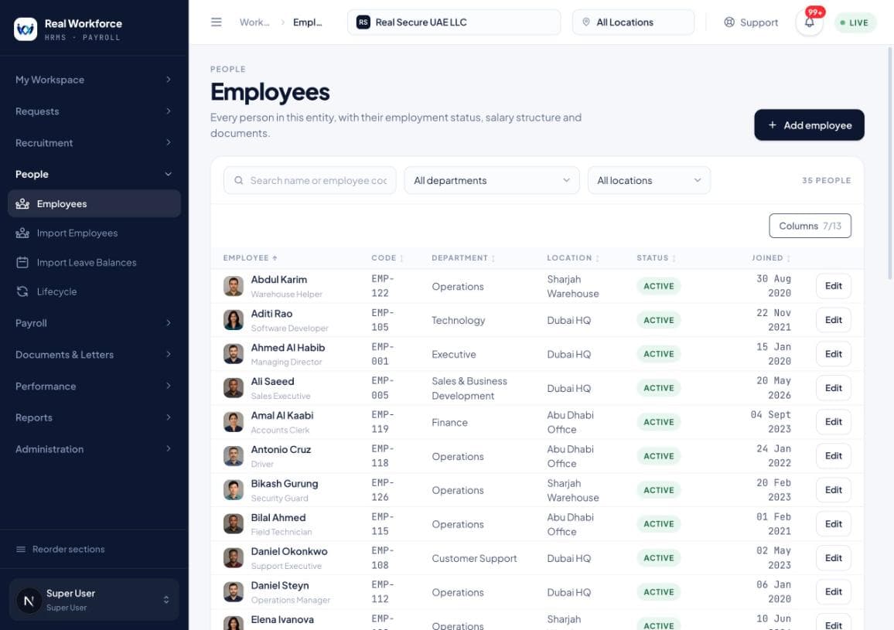Viewport: 894px width, 630px height.
Task: Sort by Code column icon
Action: 402,258
